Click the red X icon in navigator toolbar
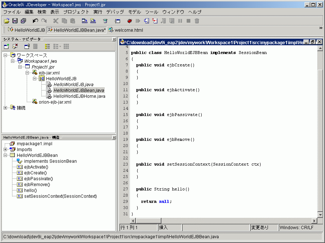This screenshot has width=325, height=243. [x=15, y=46]
